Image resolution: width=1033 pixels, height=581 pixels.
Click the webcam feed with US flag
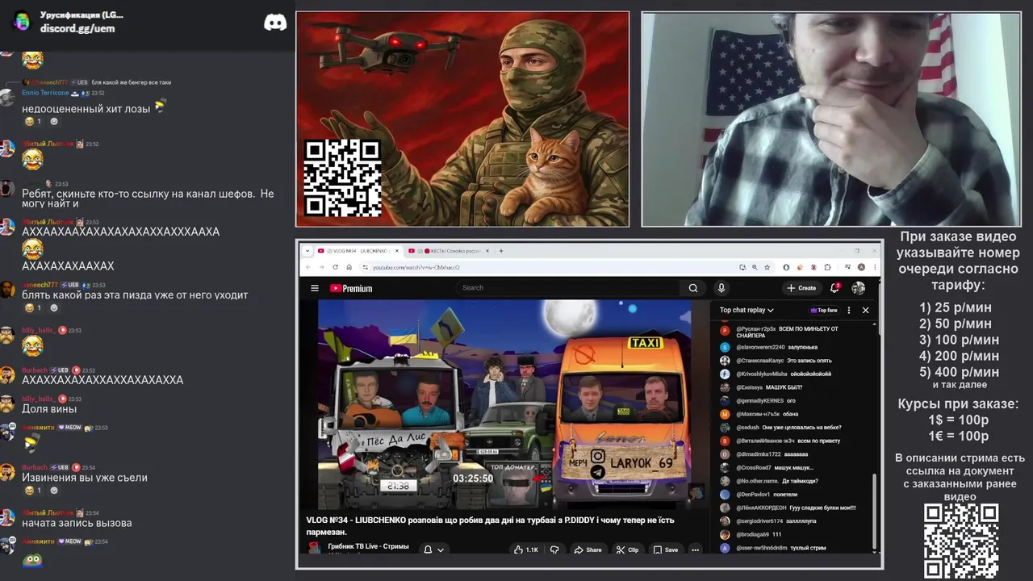(831, 119)
